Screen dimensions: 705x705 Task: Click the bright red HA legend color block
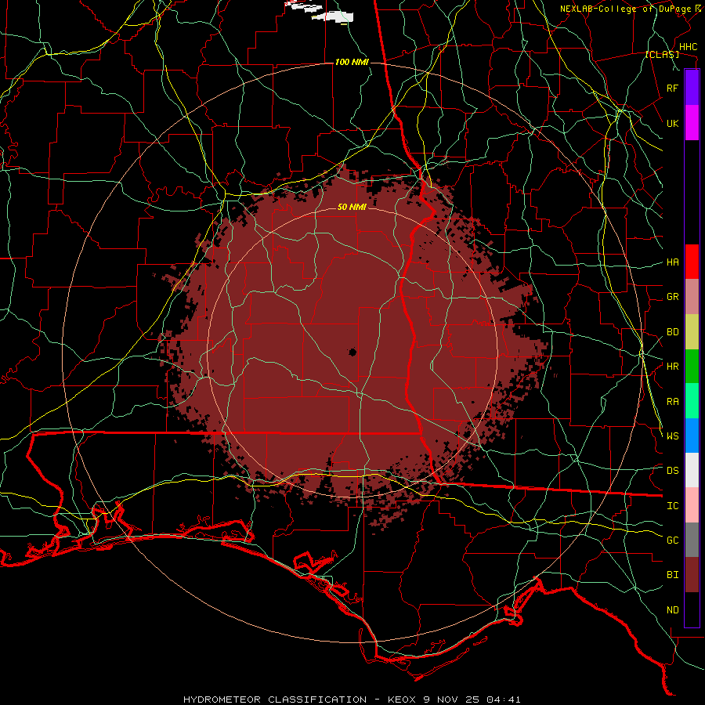pos(692,262)
